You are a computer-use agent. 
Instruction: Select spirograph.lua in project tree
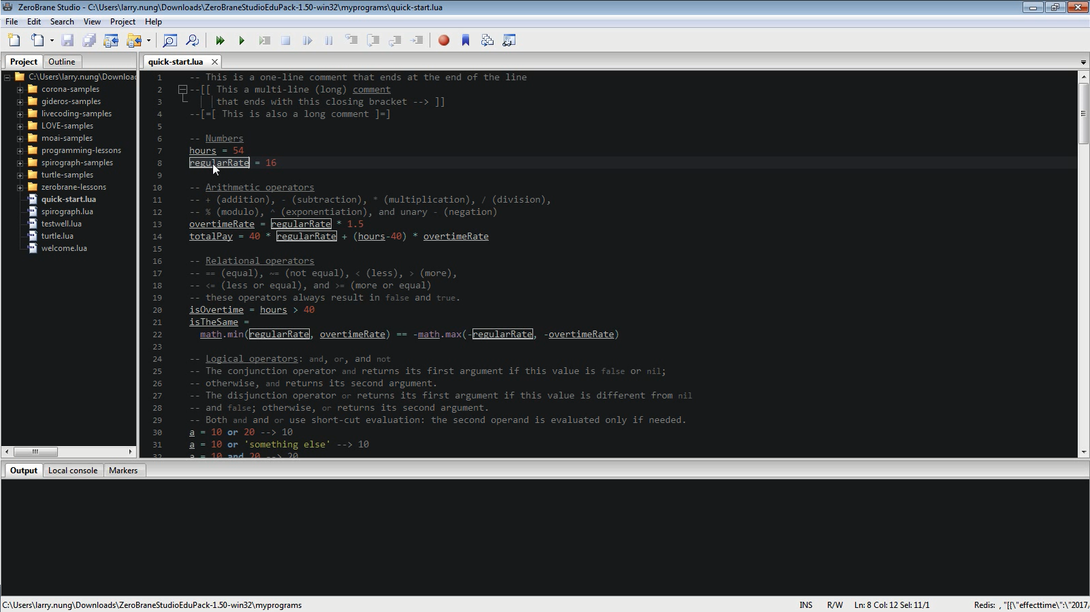click(67, 211)
